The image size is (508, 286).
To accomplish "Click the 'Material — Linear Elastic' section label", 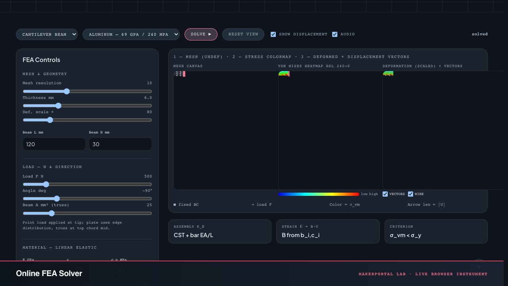I will click(60, 247).
